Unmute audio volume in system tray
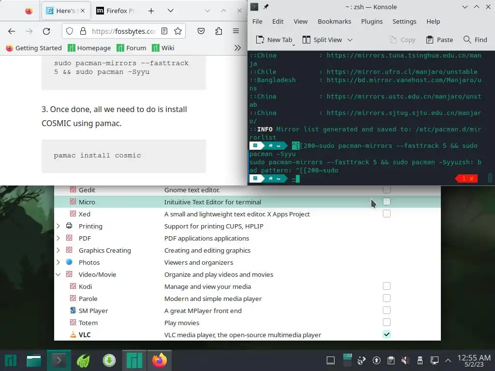495x371 pixels. pyautogui.click(x=406, y=360)
